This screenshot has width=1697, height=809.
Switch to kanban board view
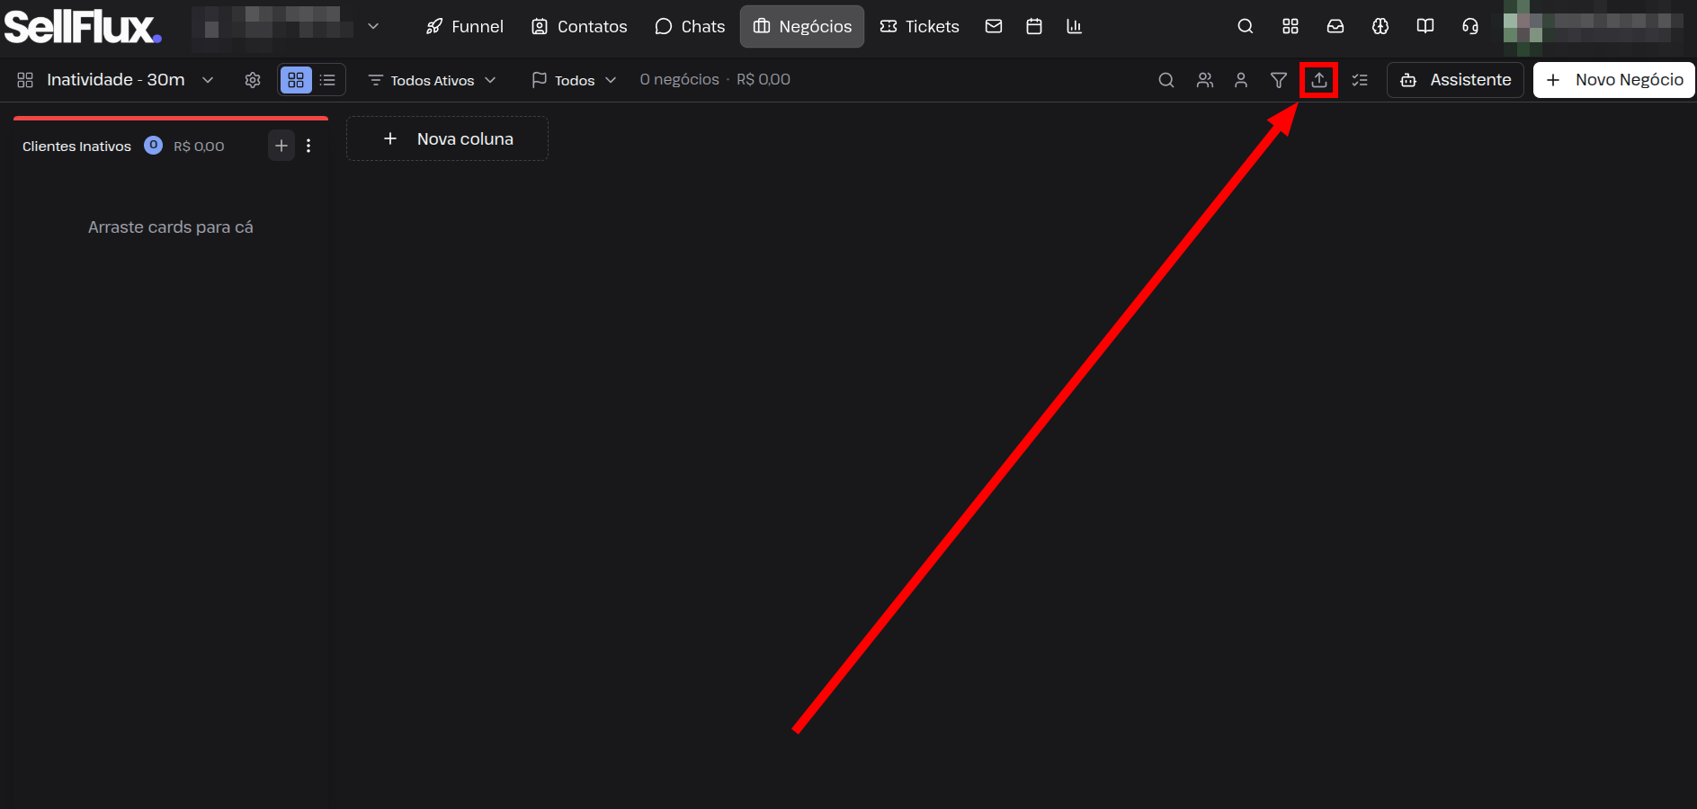pyautogui.click(x=296, y=80)
